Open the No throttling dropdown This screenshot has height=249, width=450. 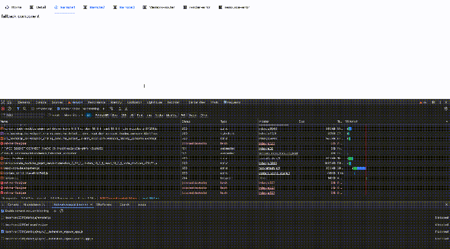click(x=93, y=108)
